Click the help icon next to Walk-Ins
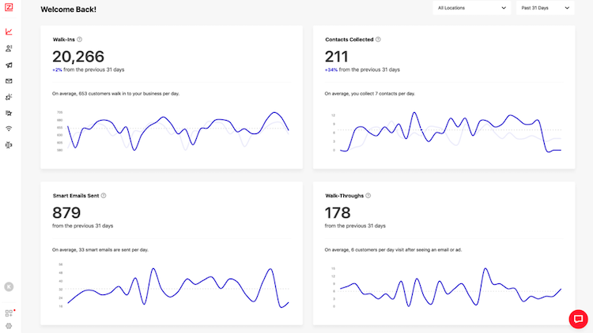Viewport: 593px width, 333px height. (80, 39)
